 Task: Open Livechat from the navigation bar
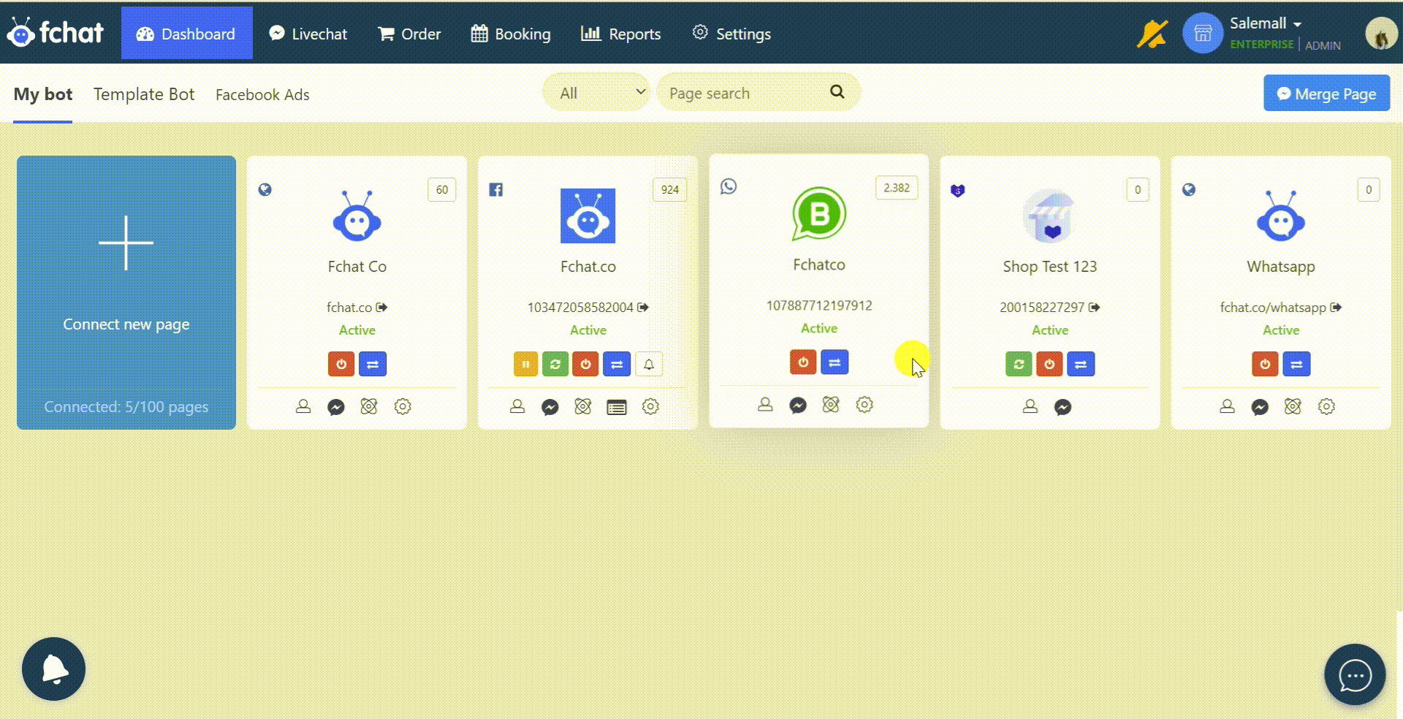point(308,34)
